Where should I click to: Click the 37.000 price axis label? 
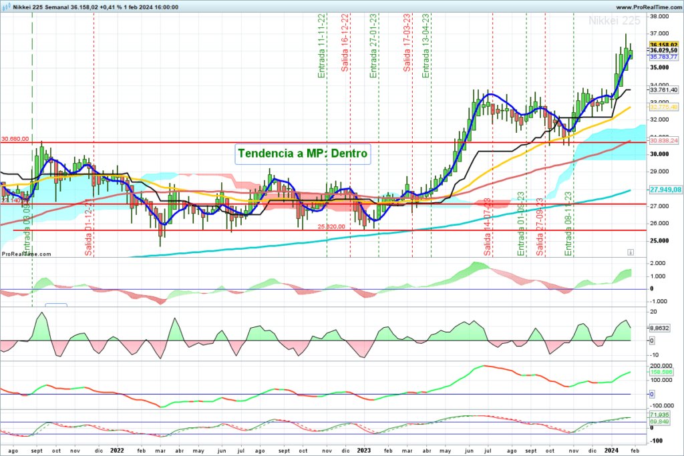click(659, 33)
